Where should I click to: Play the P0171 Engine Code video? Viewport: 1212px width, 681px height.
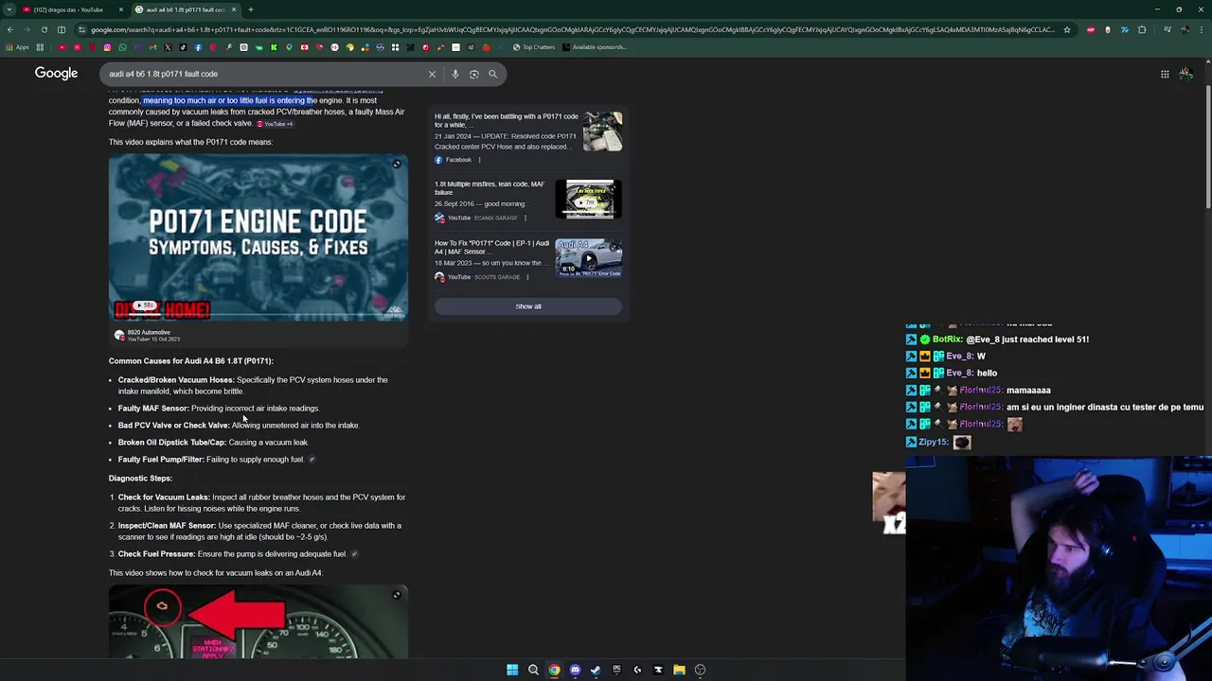click(258, 237)
